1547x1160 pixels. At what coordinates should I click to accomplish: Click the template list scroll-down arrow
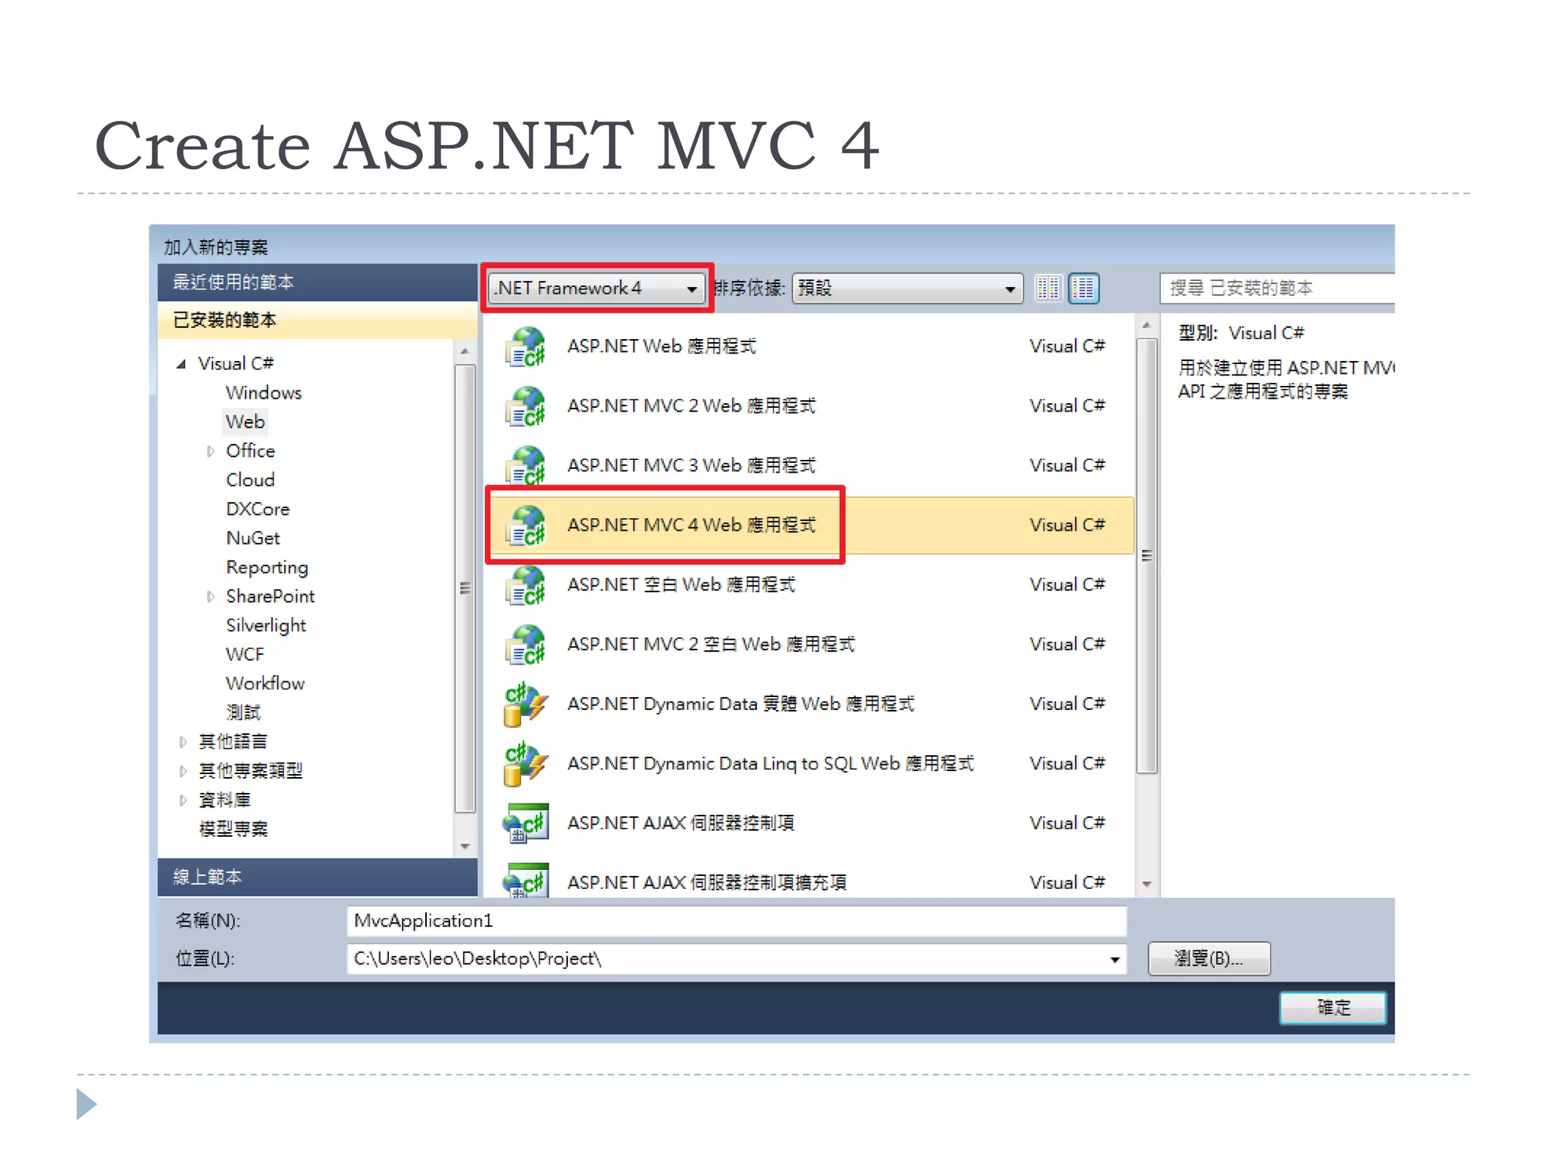(x=1147, y=884)
